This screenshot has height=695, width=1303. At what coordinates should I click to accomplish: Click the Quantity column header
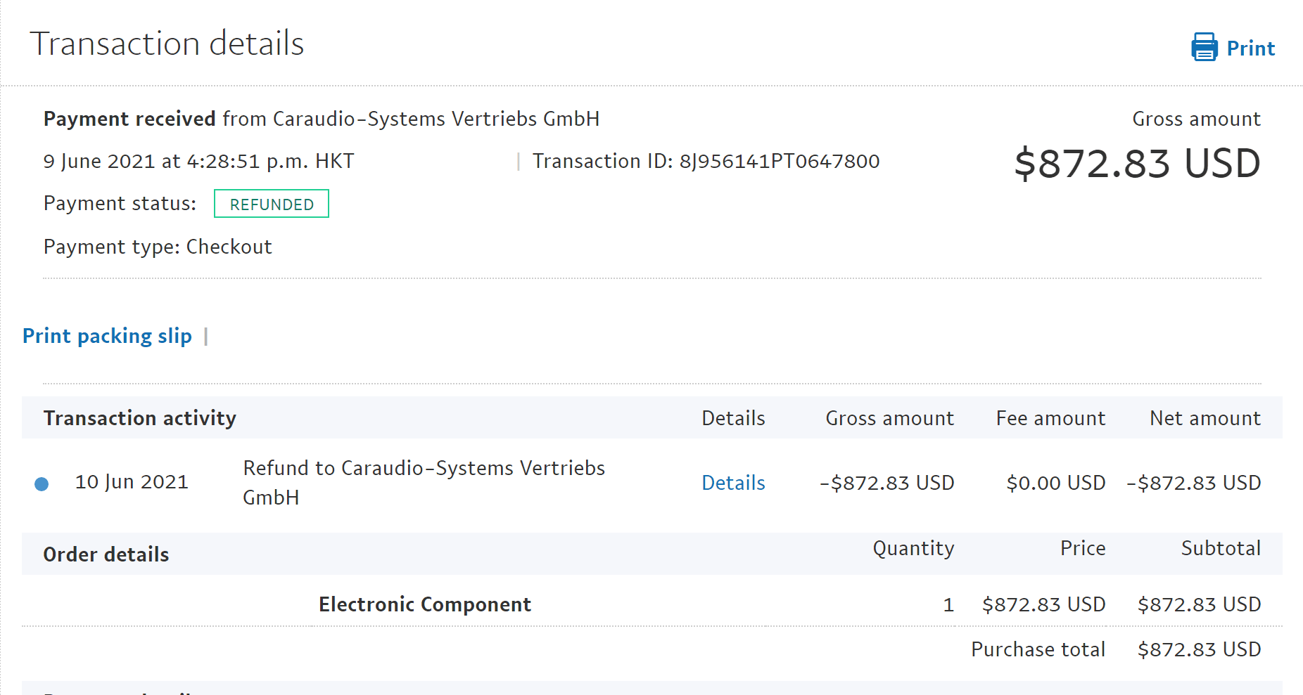click(x=913, y=548)
